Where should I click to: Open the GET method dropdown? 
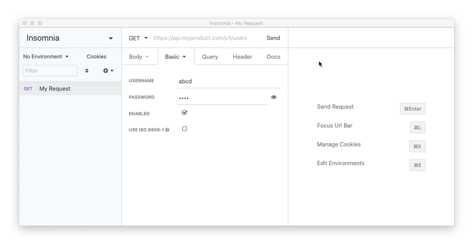(138, 38)
